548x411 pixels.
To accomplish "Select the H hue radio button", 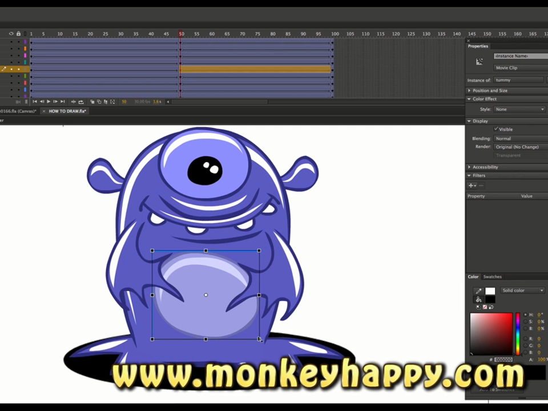I will point(525,315).
